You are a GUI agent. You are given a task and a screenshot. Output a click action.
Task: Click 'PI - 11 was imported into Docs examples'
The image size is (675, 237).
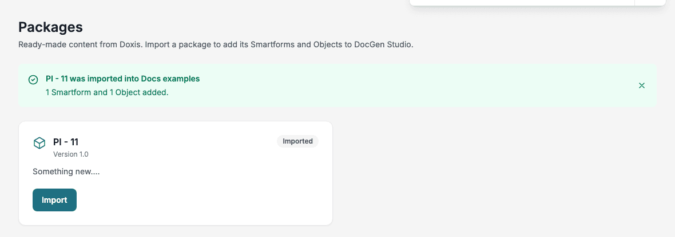coord(122,79)
